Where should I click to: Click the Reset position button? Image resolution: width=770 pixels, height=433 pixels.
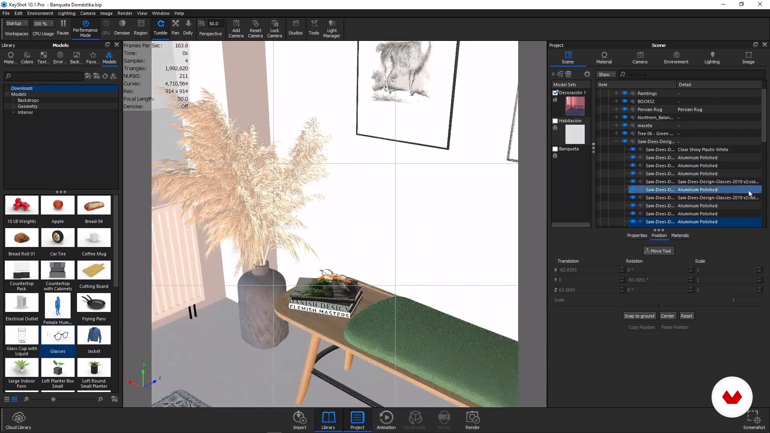point(687,316)
